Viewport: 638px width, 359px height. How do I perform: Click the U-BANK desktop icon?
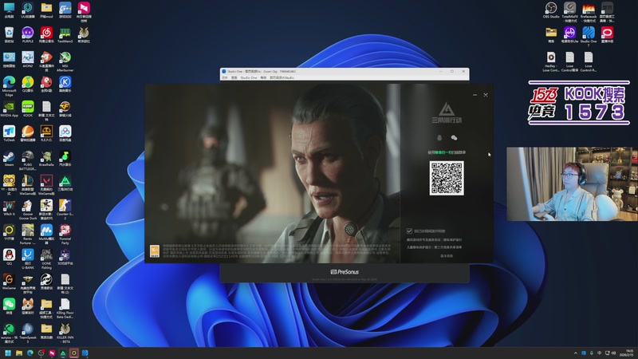click(x=28, y=258)
